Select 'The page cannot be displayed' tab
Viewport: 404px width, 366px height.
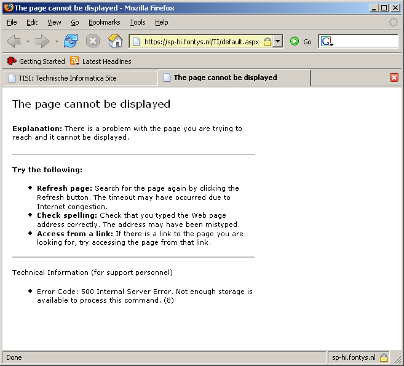234,78
